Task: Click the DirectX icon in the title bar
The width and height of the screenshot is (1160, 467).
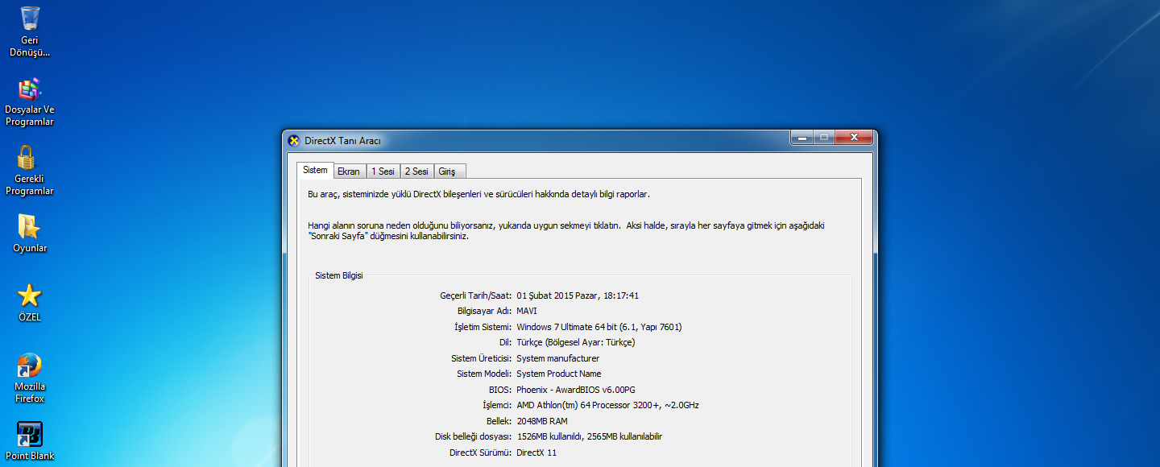Action: (x=294, y=141)
